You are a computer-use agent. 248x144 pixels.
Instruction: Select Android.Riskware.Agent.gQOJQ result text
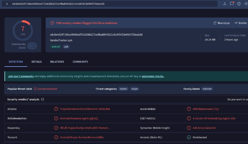79,118
